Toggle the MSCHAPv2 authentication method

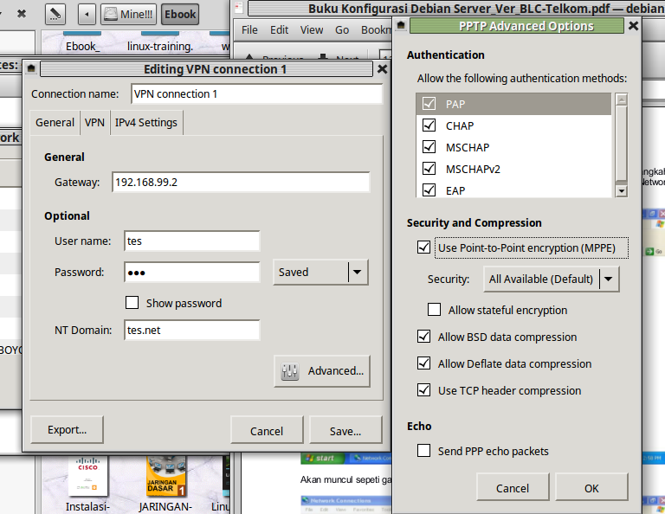coord(429,168)
